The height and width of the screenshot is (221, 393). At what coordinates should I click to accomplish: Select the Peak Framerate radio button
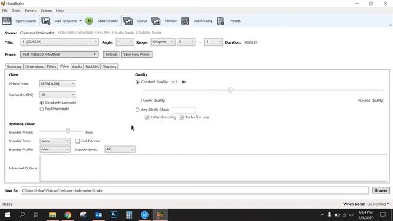click(42, 109)
